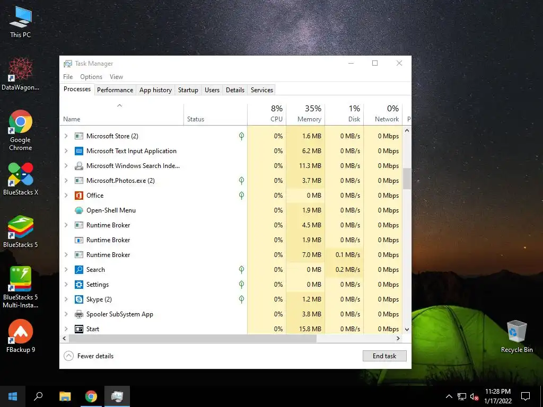Select the FBackup 9 desktop icon
This screenshot has width=543, height=407.
[x=21, y=336]
